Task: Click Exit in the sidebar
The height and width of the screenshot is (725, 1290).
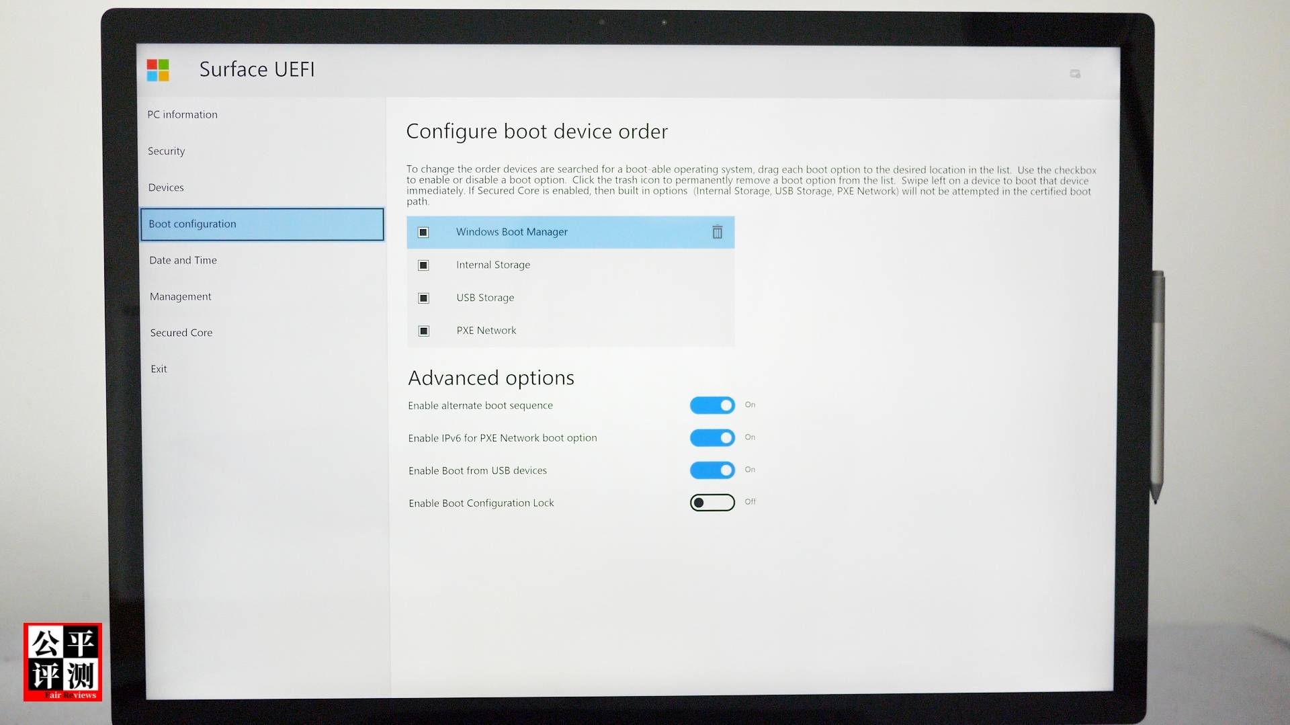Action: (x=159, y=369)
